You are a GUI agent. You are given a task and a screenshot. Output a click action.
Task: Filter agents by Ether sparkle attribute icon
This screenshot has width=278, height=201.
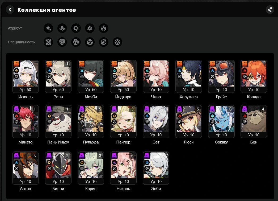48,28
